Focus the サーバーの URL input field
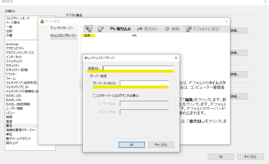269x164 pixels. pos(144,83)
